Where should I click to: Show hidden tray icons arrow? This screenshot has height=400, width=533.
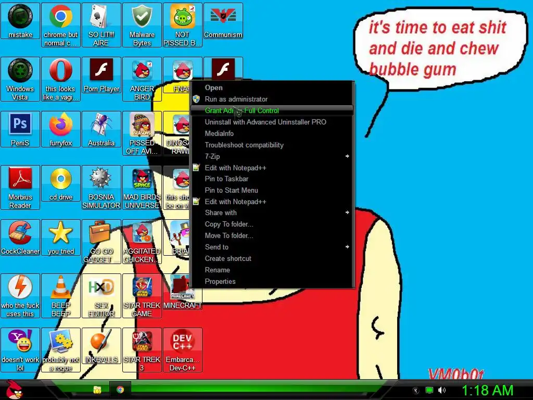coord(415,391)
